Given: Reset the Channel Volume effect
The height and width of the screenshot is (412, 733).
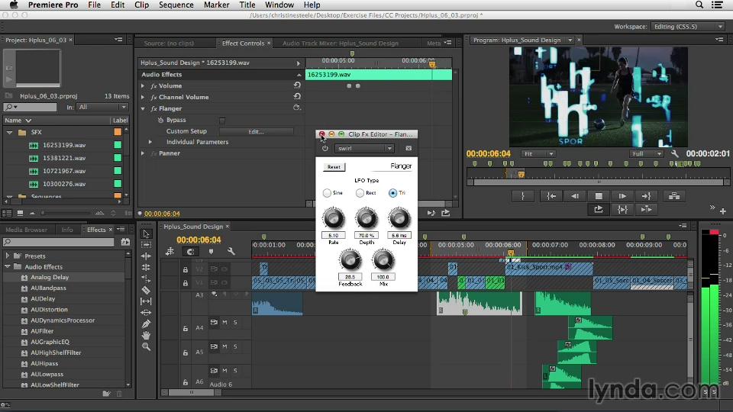Looking at the screenshot, I should coord(297,96).
